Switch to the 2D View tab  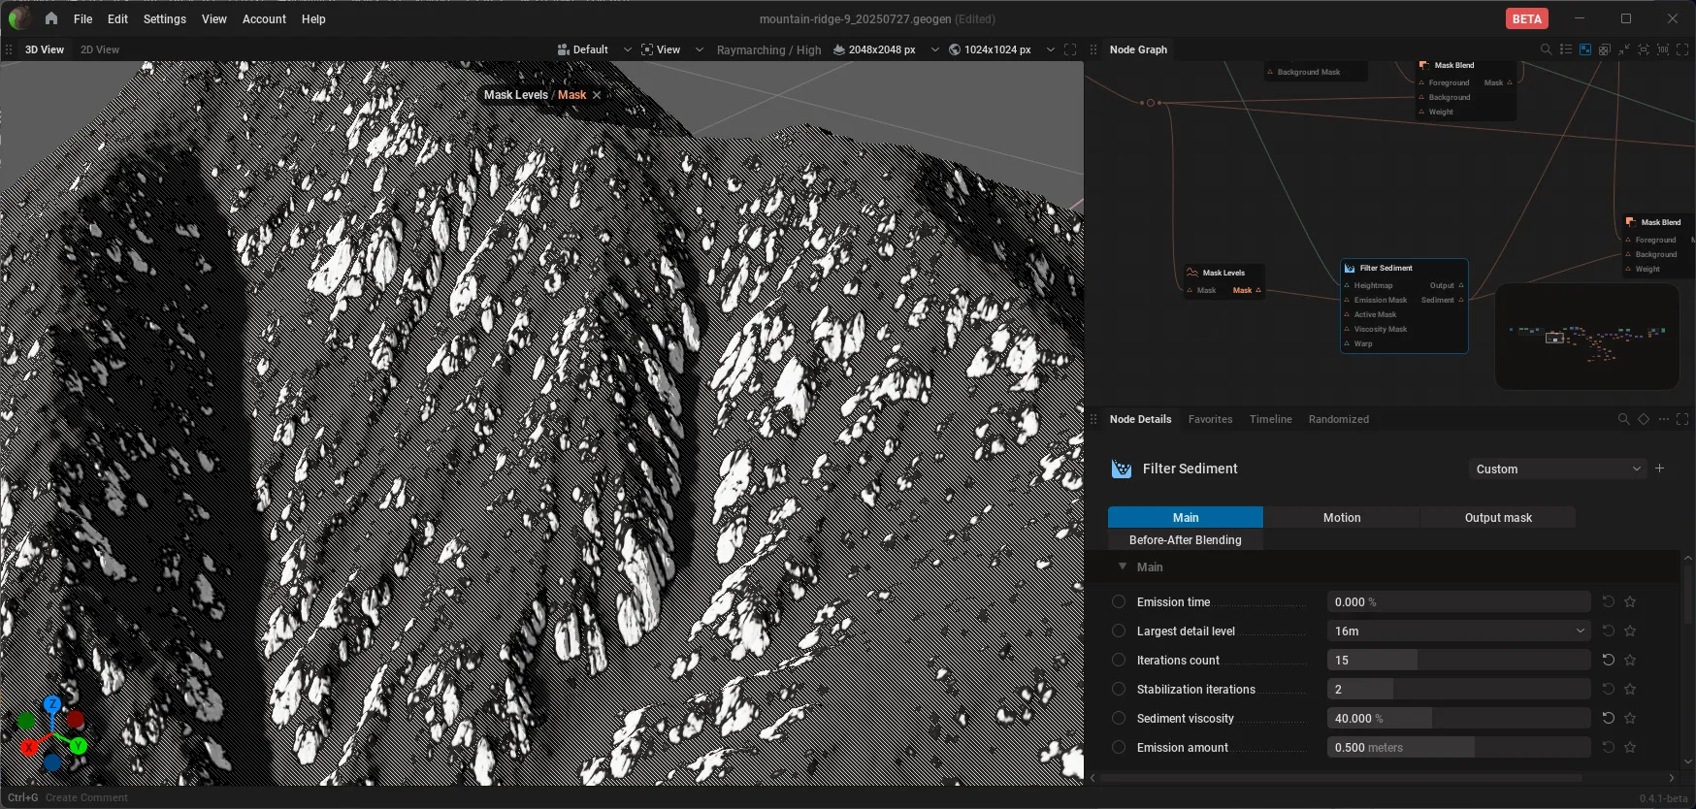coord(100,49)
